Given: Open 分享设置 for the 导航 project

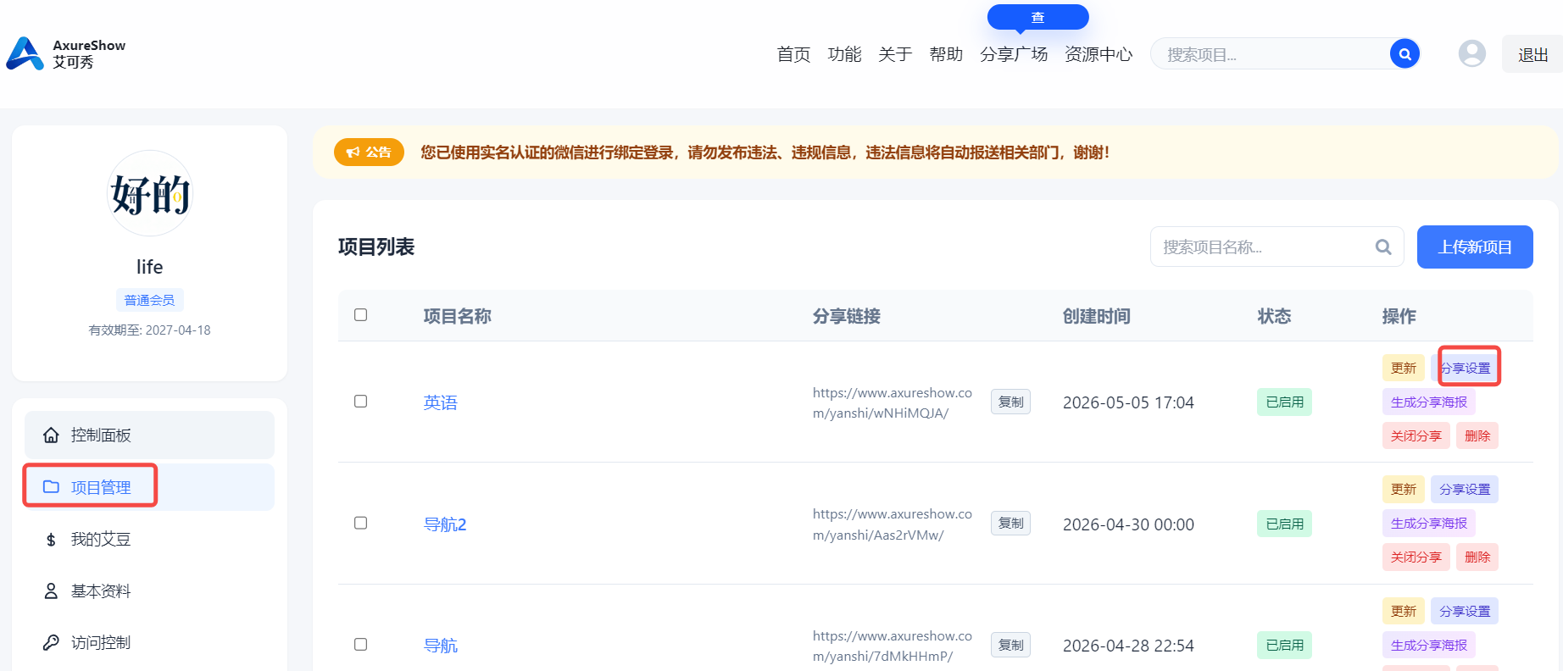Looking at the screenshot, I should click(x=1465, y=611).
